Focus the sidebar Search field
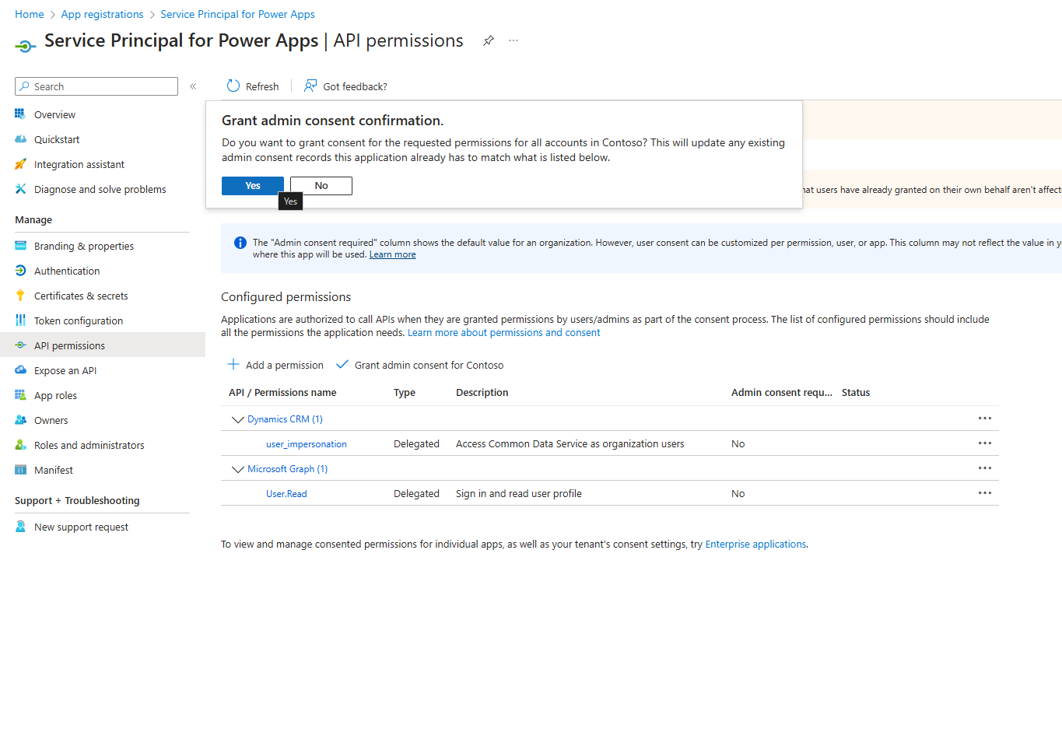 pyautogui.click(x=96, y=86)
